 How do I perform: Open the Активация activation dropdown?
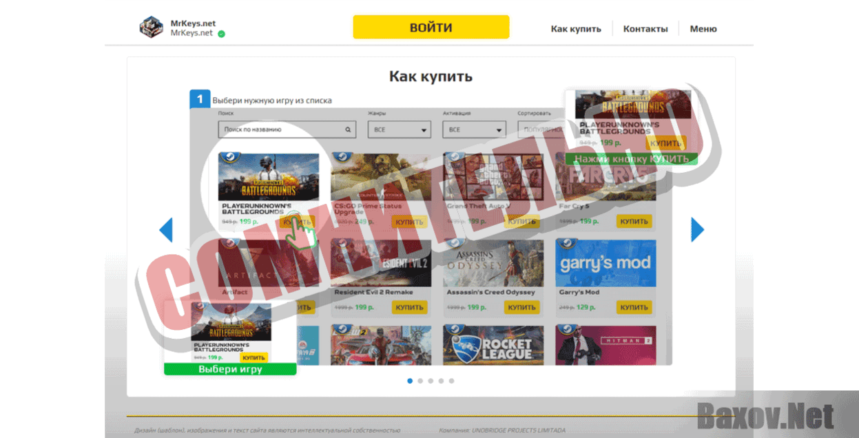(474, 129)
